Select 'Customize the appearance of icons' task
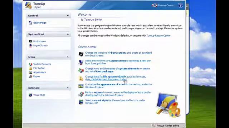The height and width of the screenshot is (128, 229). [118, 86]
